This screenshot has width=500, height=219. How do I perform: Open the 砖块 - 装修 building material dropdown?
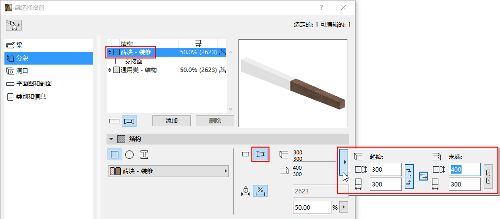169,171
